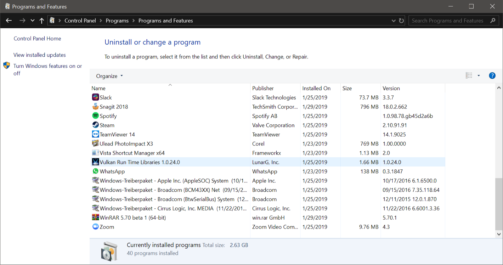Image resolution: width=503 pixels, height=265 pixels.
Task: Open Control Panel Home link
Action: click(37, 38)
